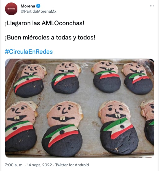Click the second concha in the photo's top row
Viewport: 159px width, 171px height.
click(x=66, y=78)
